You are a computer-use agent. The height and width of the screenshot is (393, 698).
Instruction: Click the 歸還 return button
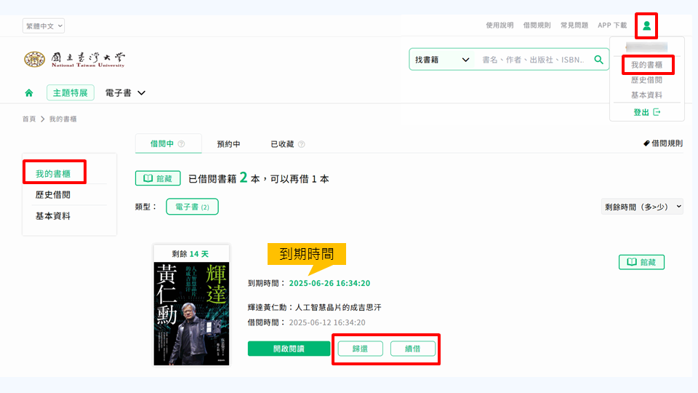(x=360, y=349)
